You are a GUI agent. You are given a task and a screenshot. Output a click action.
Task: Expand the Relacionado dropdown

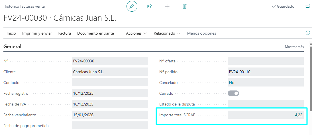[167, 33]
